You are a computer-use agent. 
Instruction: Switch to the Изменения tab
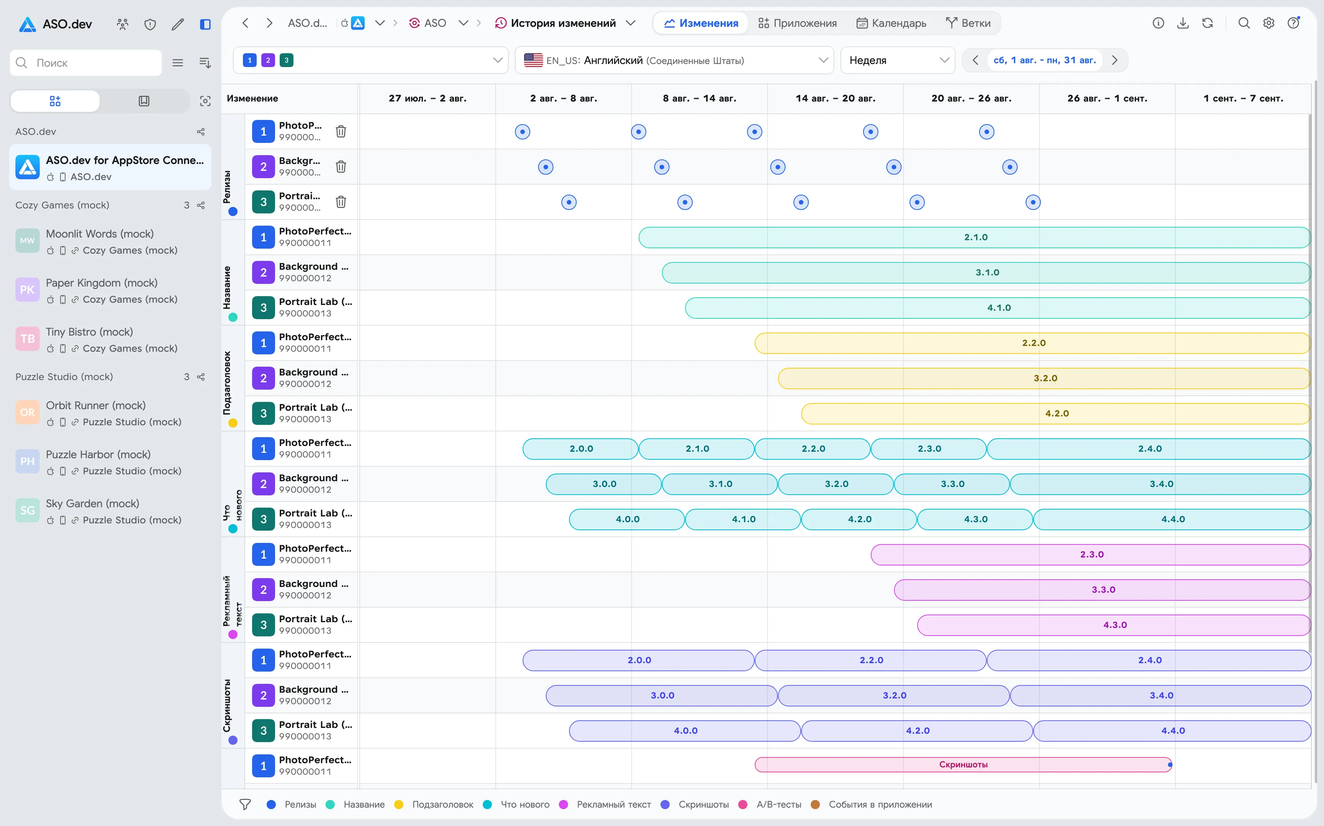(701, 23)
